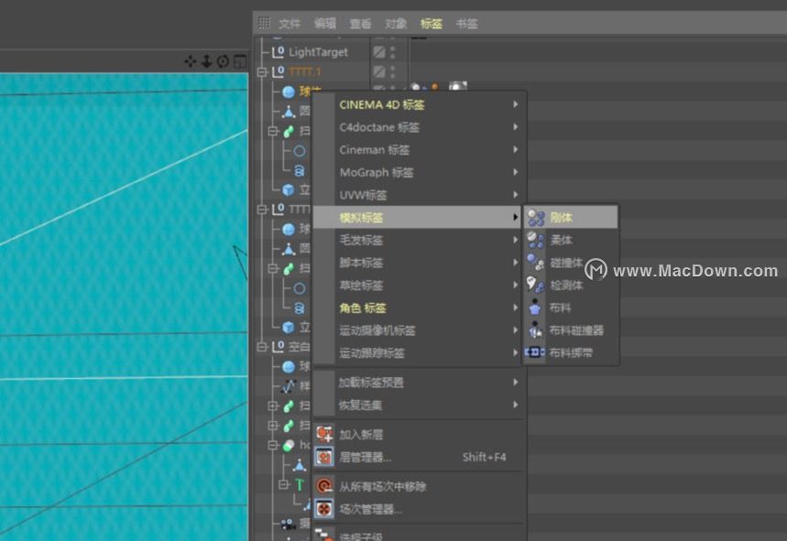Click in the cyan 3D viewport
The image size is (787, 541).
[124, 307]
